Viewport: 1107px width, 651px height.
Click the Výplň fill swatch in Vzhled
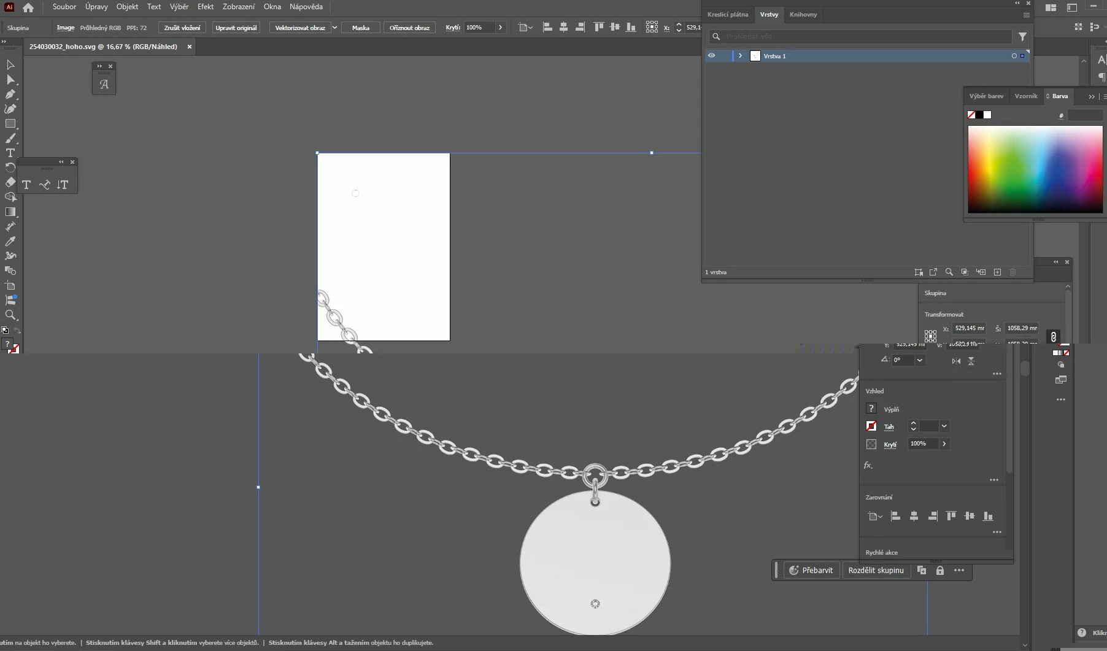coord(871,409)
